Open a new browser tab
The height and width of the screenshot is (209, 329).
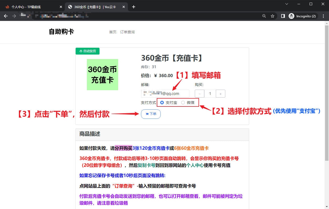[x=134, y=7]
